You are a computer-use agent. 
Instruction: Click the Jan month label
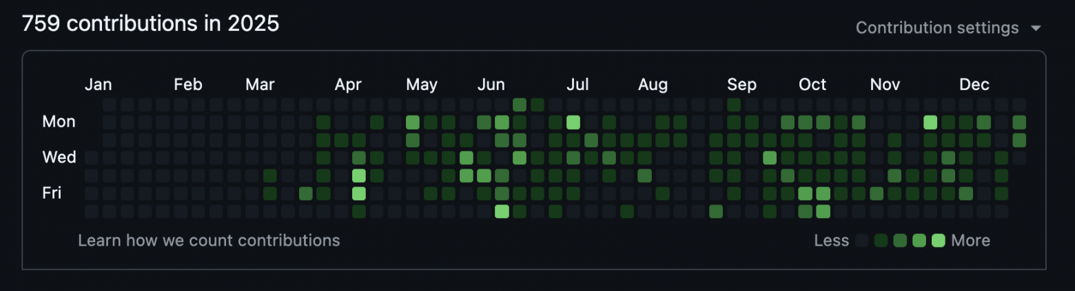point(98,85)
